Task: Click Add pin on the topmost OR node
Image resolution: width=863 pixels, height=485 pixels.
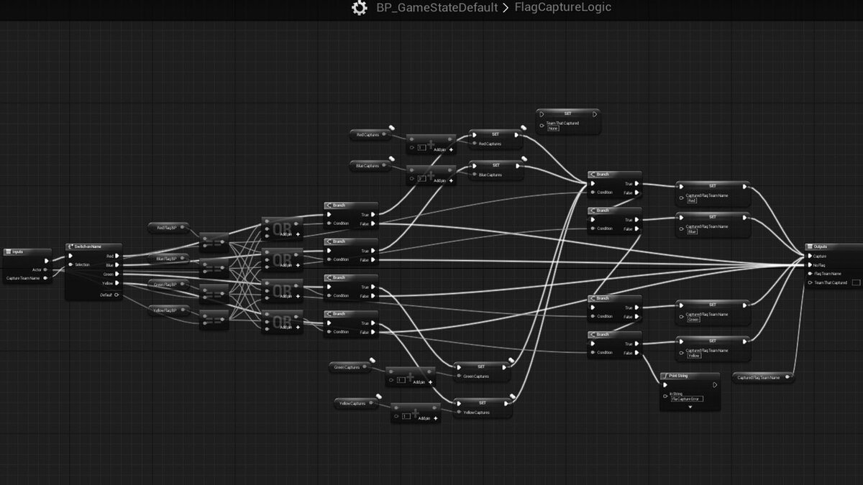Action: pos(289,234)
